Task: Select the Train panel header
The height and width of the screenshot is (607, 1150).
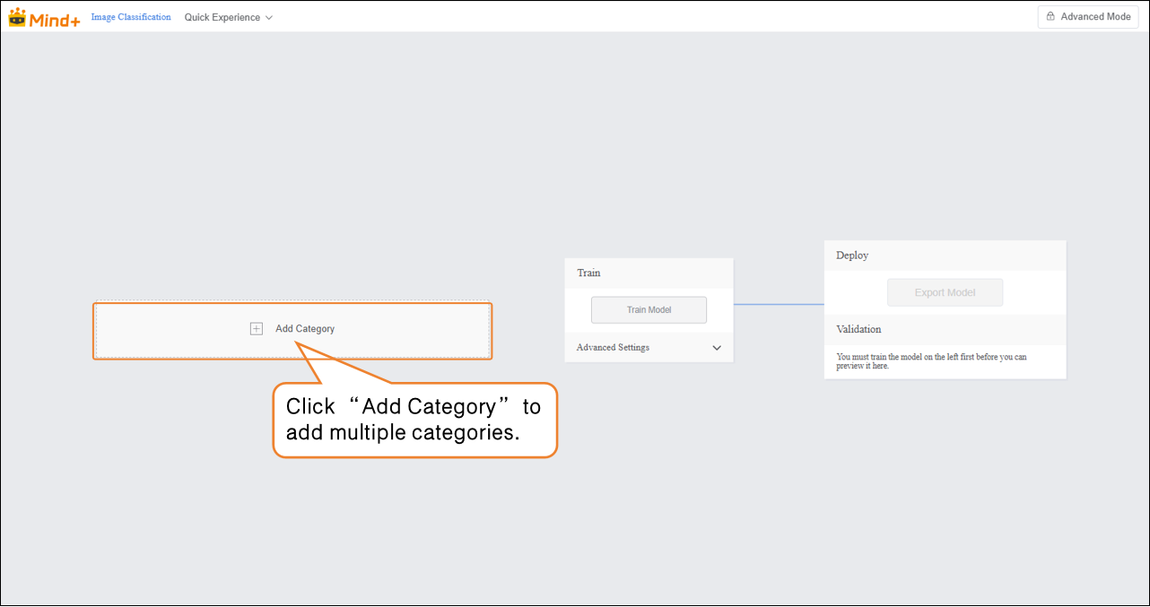Action: (x=589, y=273)
